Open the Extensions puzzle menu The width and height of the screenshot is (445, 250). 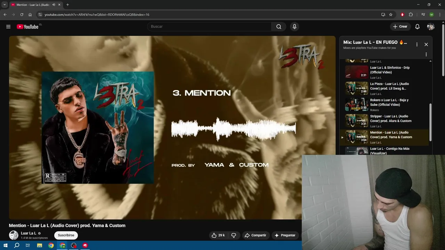point(411,15)
